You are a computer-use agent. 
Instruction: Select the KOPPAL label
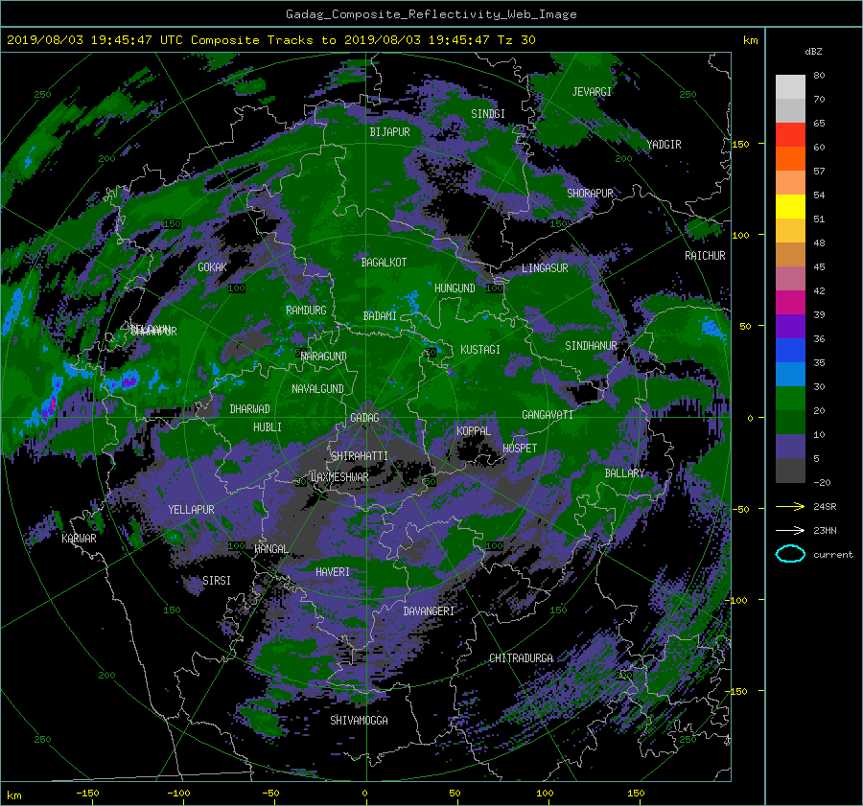coord(474,430)
